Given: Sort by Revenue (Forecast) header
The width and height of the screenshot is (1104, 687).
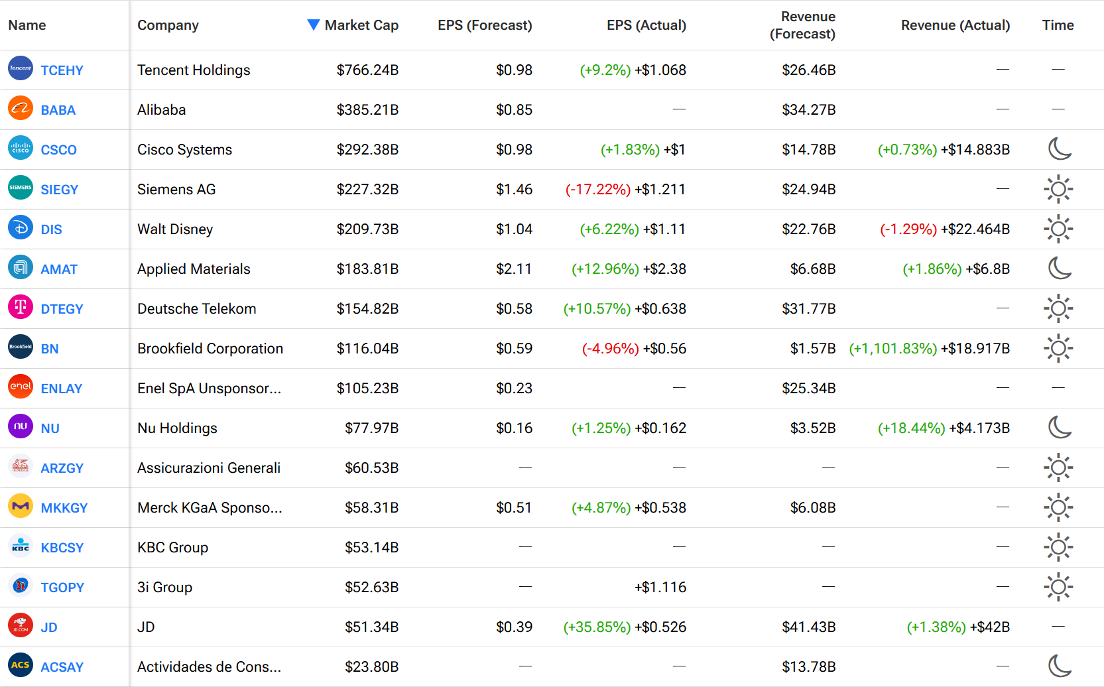Looking at the screenshot, I should (x=802, y=25).
